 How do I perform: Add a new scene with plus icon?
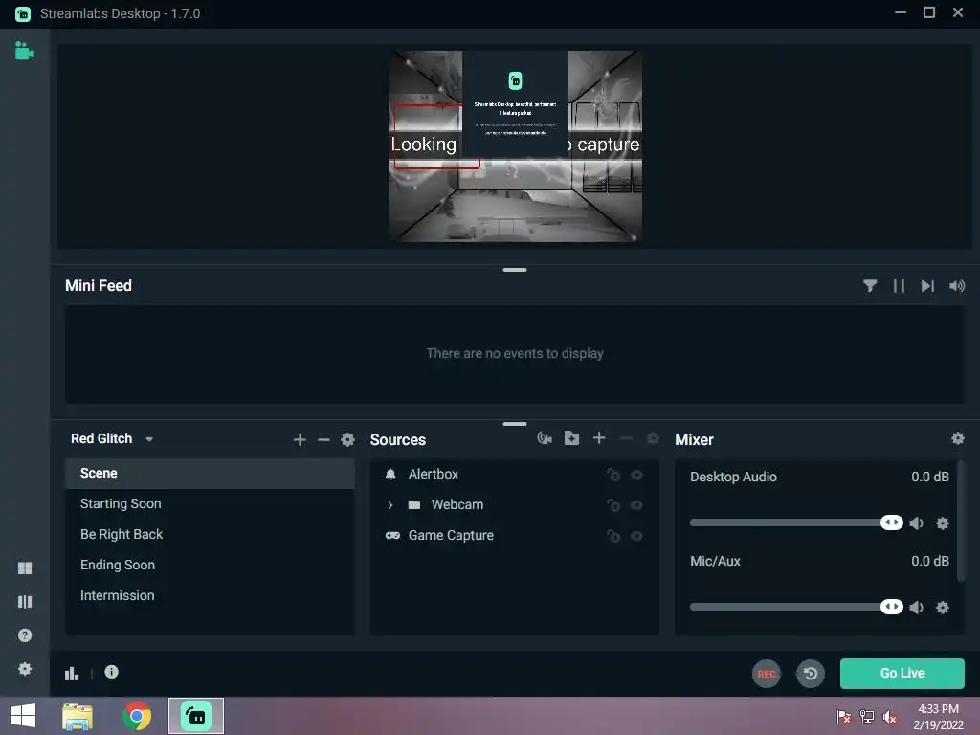pos(300,439)
